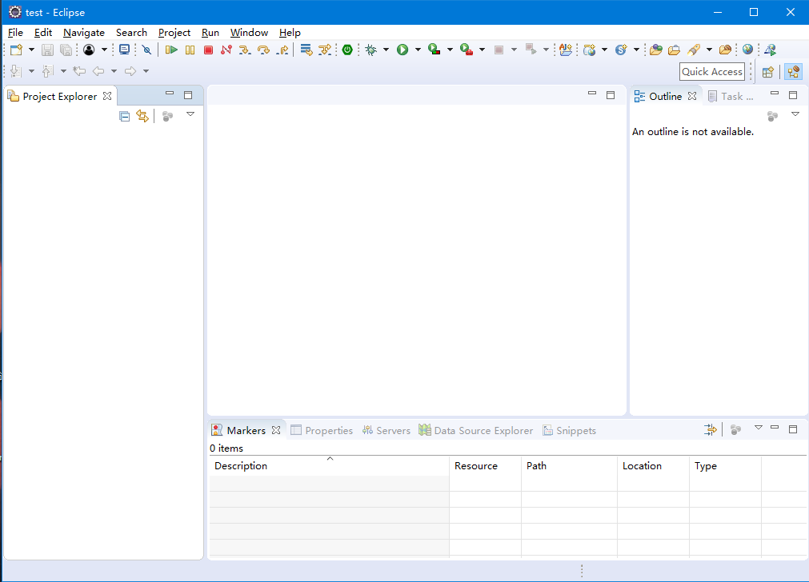Click the new web project globe icon
Image resolution: width=809 pixels, height=582 pixels.
(x=589, y=50)
